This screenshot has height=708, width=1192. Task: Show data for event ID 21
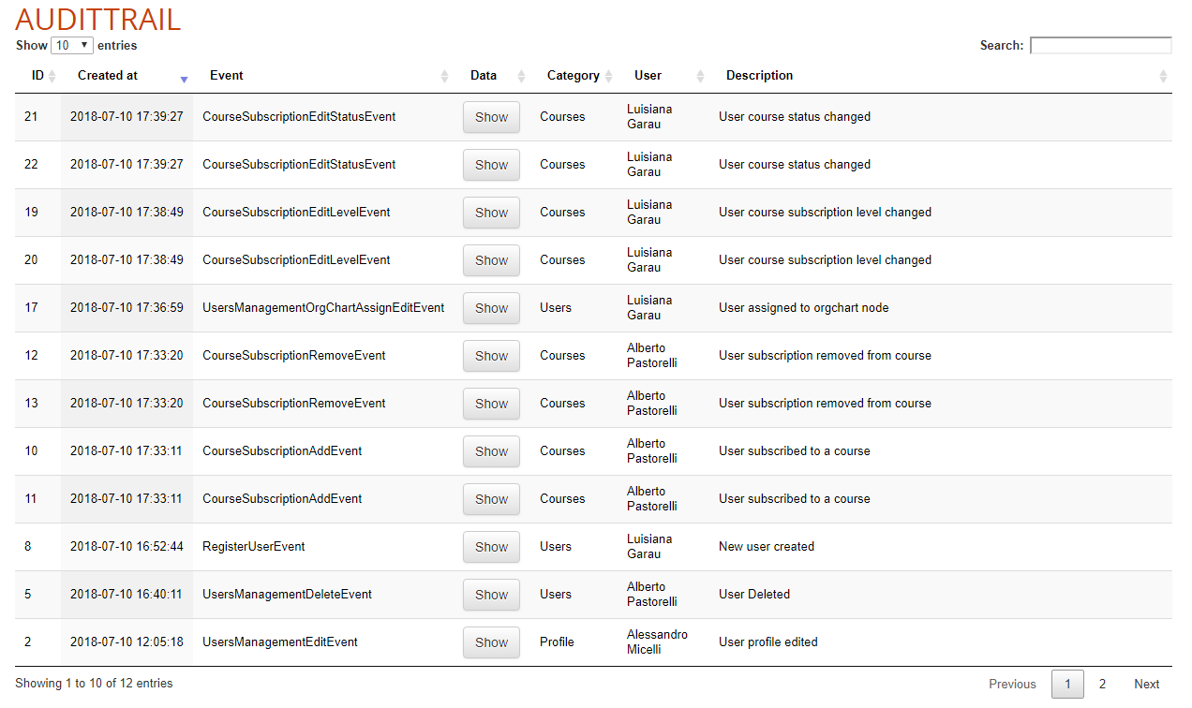point(491,117)
